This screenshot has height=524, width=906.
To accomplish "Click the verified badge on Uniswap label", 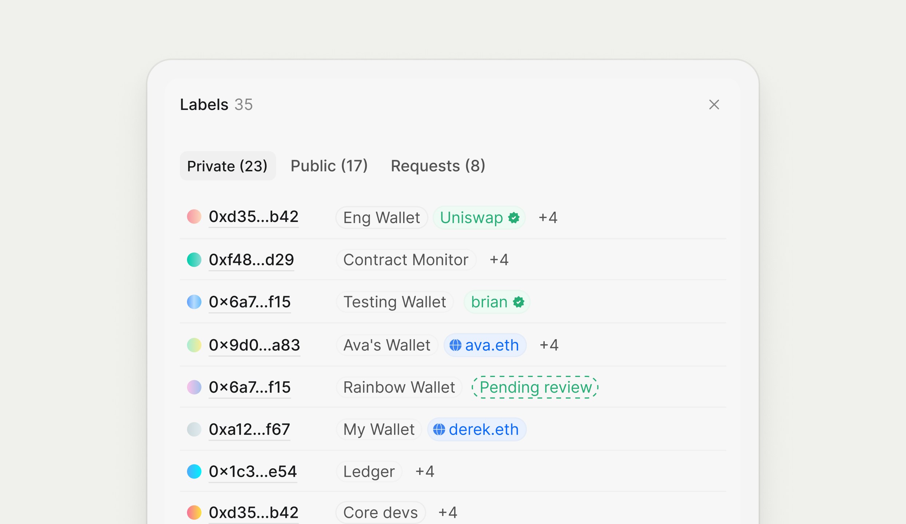I will click(514, 218).
